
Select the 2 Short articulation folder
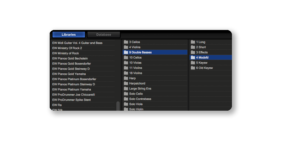click(x=201, y=47)
